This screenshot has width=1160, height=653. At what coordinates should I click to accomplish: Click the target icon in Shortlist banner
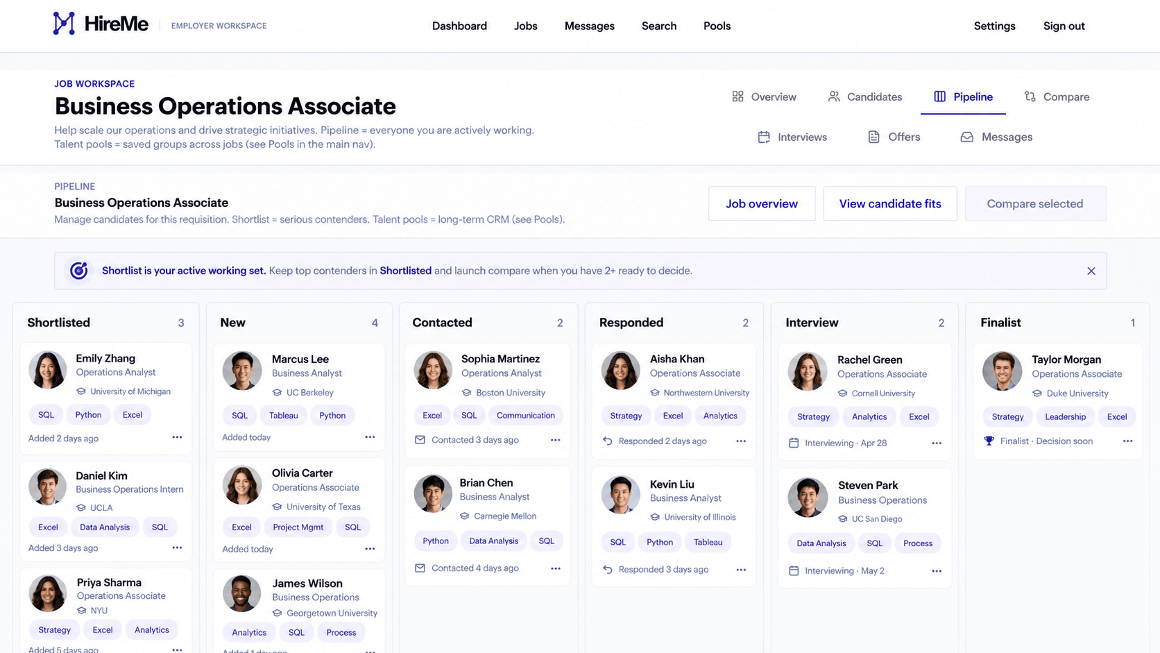pyautogui.click(x=79, y=271)
